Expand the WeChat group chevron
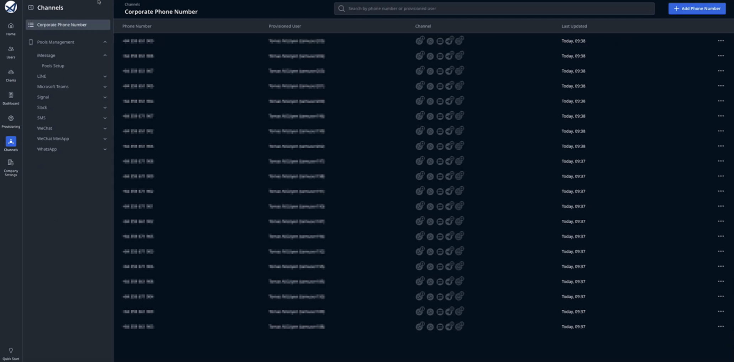The image size is (734, 362). pos(105,128)
